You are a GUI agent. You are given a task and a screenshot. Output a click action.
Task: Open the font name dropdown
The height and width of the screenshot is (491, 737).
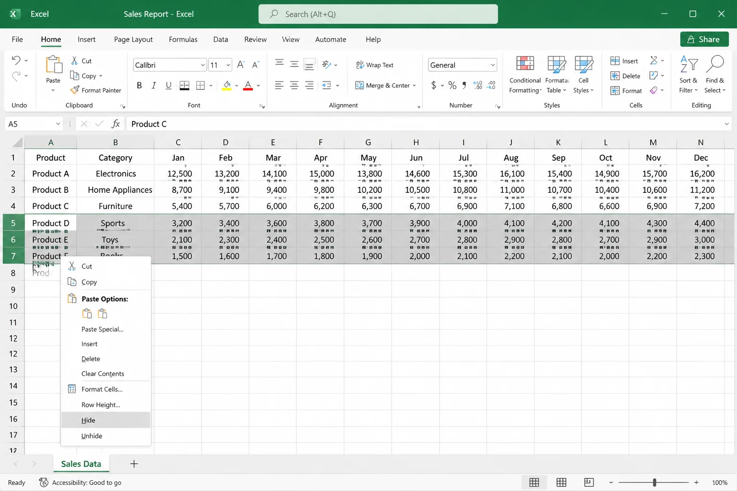202,65
